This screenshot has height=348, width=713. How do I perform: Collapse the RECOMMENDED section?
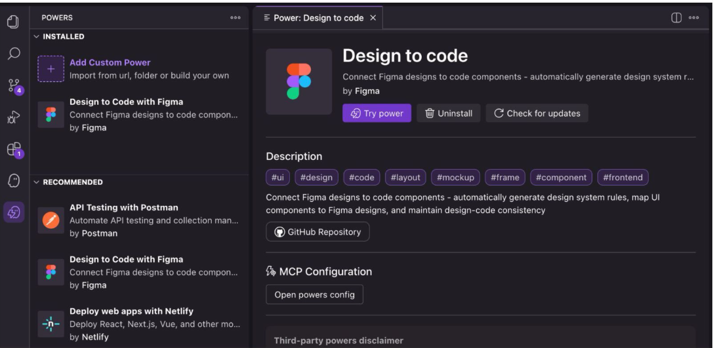(68, 182)
